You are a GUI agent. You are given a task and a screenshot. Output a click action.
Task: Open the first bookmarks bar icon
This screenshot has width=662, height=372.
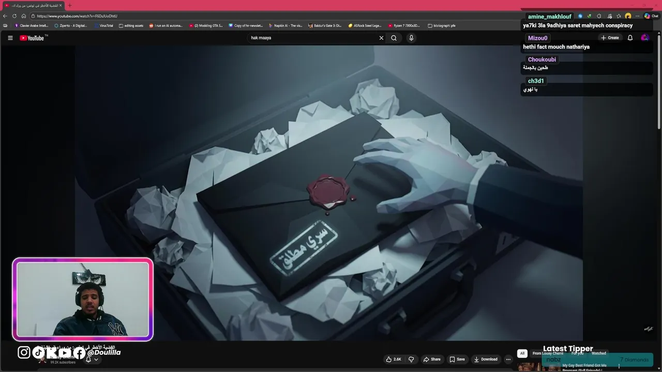5,25
